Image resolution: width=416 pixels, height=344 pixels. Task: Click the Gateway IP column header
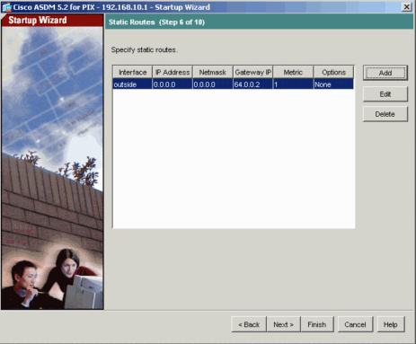click(x=253, y=72)
